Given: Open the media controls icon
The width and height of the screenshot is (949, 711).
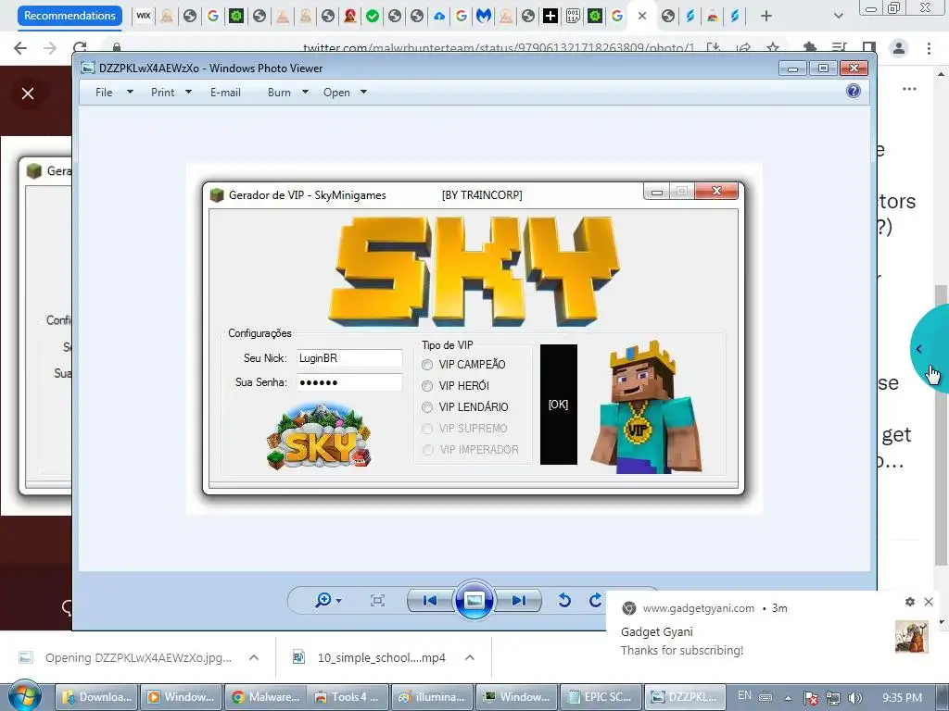Looking at the screenshot, I should click(x=840, y=48).
